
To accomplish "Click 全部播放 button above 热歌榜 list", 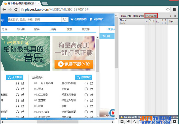I will (83, 77).
